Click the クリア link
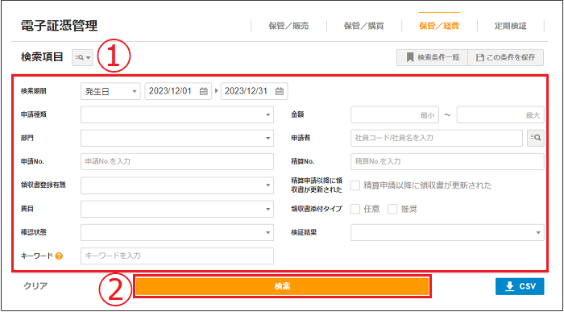This screenshot has height=312, width=564. [35, 286]
